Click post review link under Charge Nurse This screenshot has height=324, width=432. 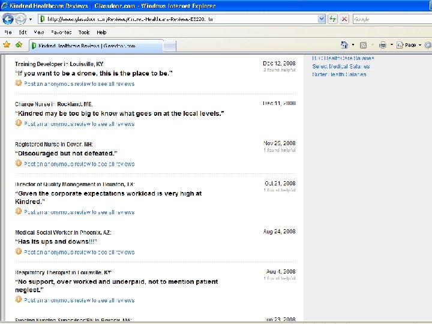(79, 124)
